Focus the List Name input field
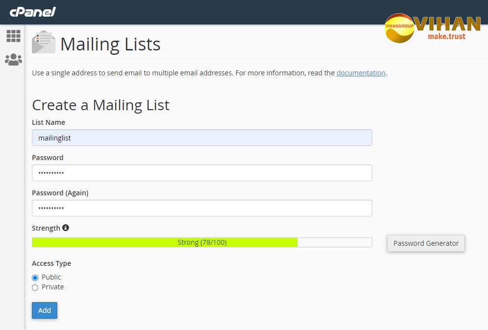The height and width of the screenshot is (330, 488). [x=202, y=138]
